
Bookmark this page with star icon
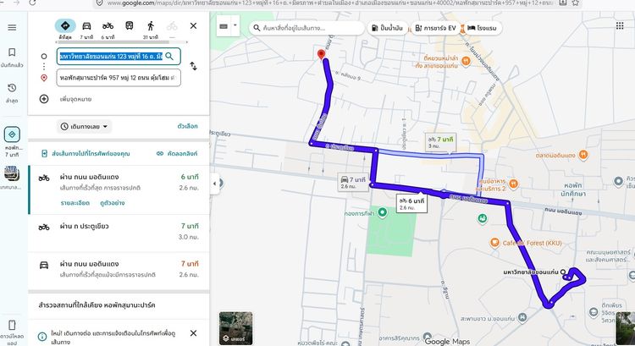click(576, 3)
